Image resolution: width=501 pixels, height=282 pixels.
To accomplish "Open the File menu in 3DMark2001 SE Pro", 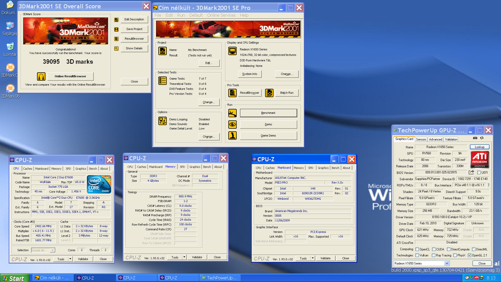I will (x=158, y=15).
